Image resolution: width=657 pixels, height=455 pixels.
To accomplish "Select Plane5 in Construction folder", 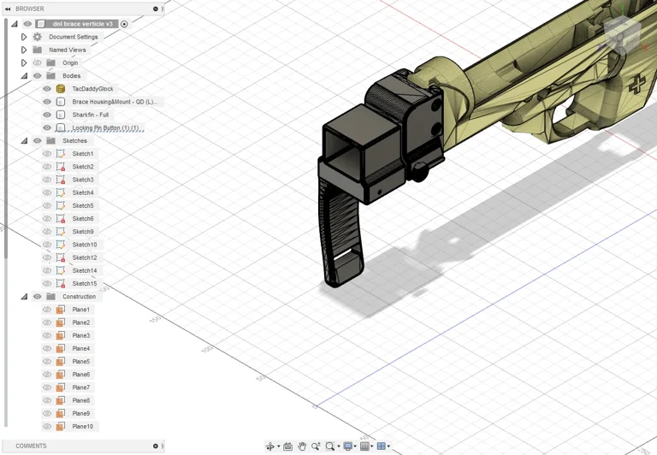I will [80, 362].
